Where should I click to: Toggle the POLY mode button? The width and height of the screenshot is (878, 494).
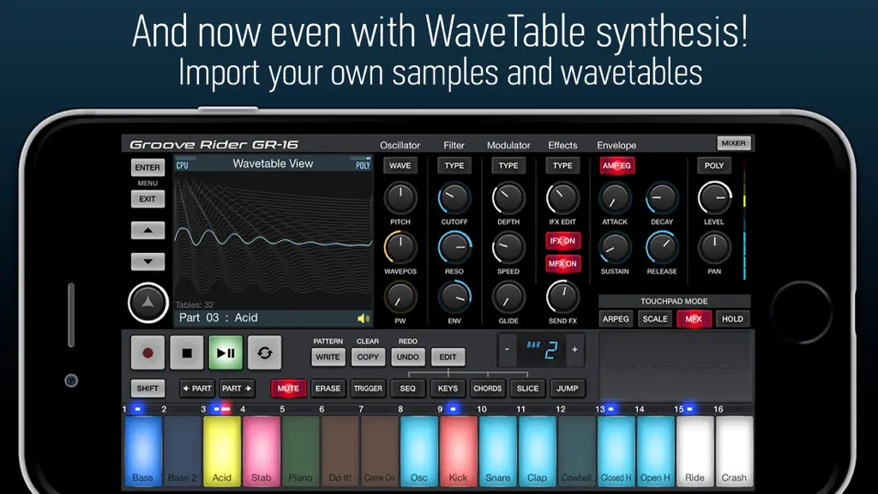[714, 166]
